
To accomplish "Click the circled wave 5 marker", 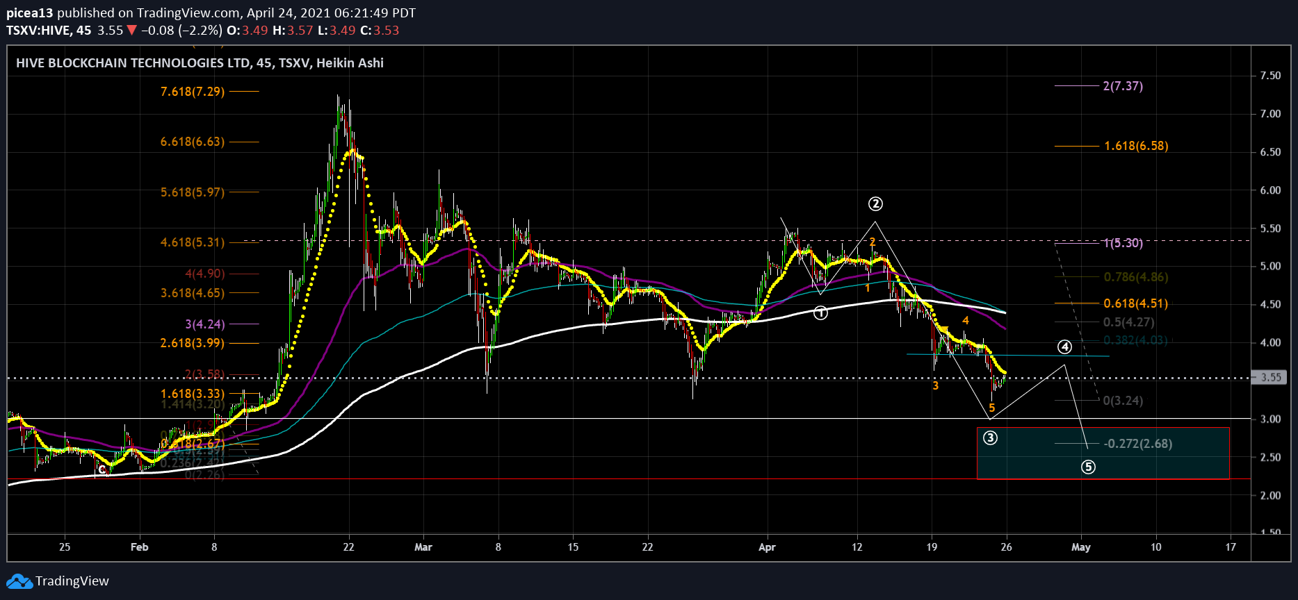I will click(x=1088, y=467).
